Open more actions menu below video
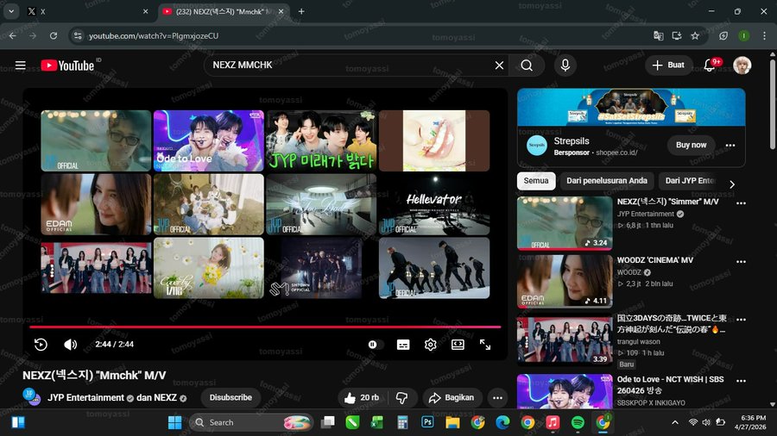Image resolution: width=777 pixels, height=436 pixels. click(497, 397)
